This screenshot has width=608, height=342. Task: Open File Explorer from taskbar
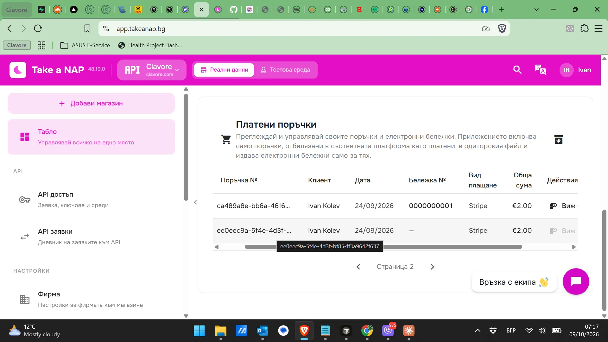pos(220,331)
